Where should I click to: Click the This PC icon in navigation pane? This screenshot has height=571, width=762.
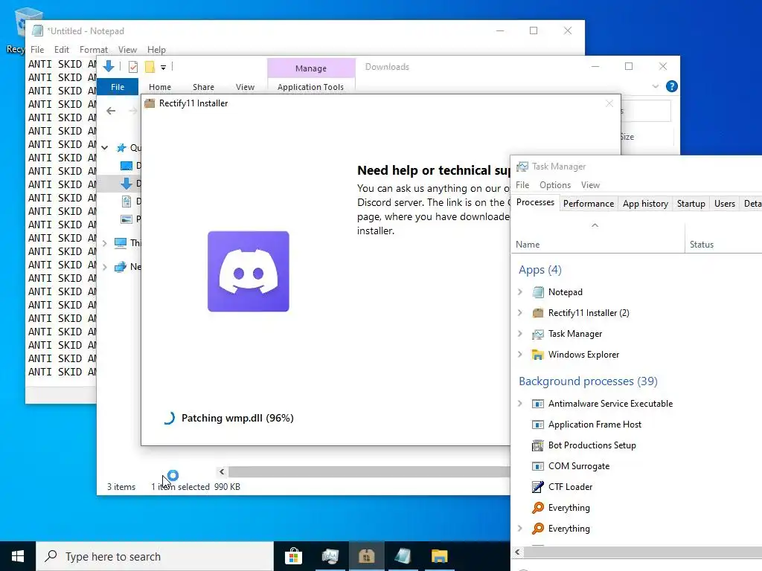120,243
